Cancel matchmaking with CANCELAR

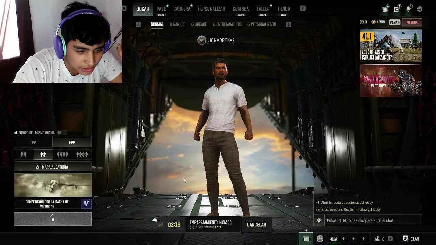click(x=256, y=225)
